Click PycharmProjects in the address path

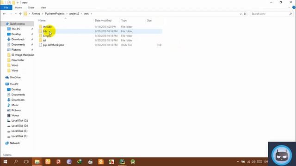click(x=55, y=13)
